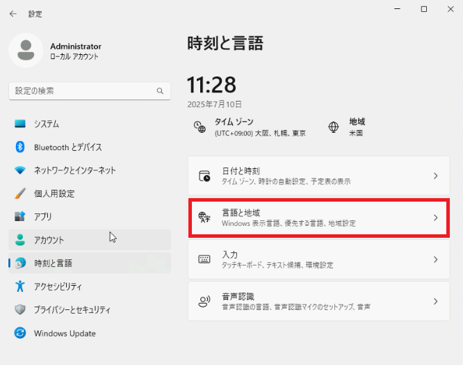Click the タイム ゾーン summary label
Screen dimensions: 463x365
234,122
